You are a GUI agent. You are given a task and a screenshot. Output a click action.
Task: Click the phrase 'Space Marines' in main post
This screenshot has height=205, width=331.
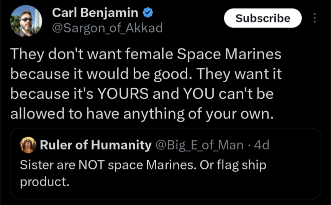click(229, 54)
